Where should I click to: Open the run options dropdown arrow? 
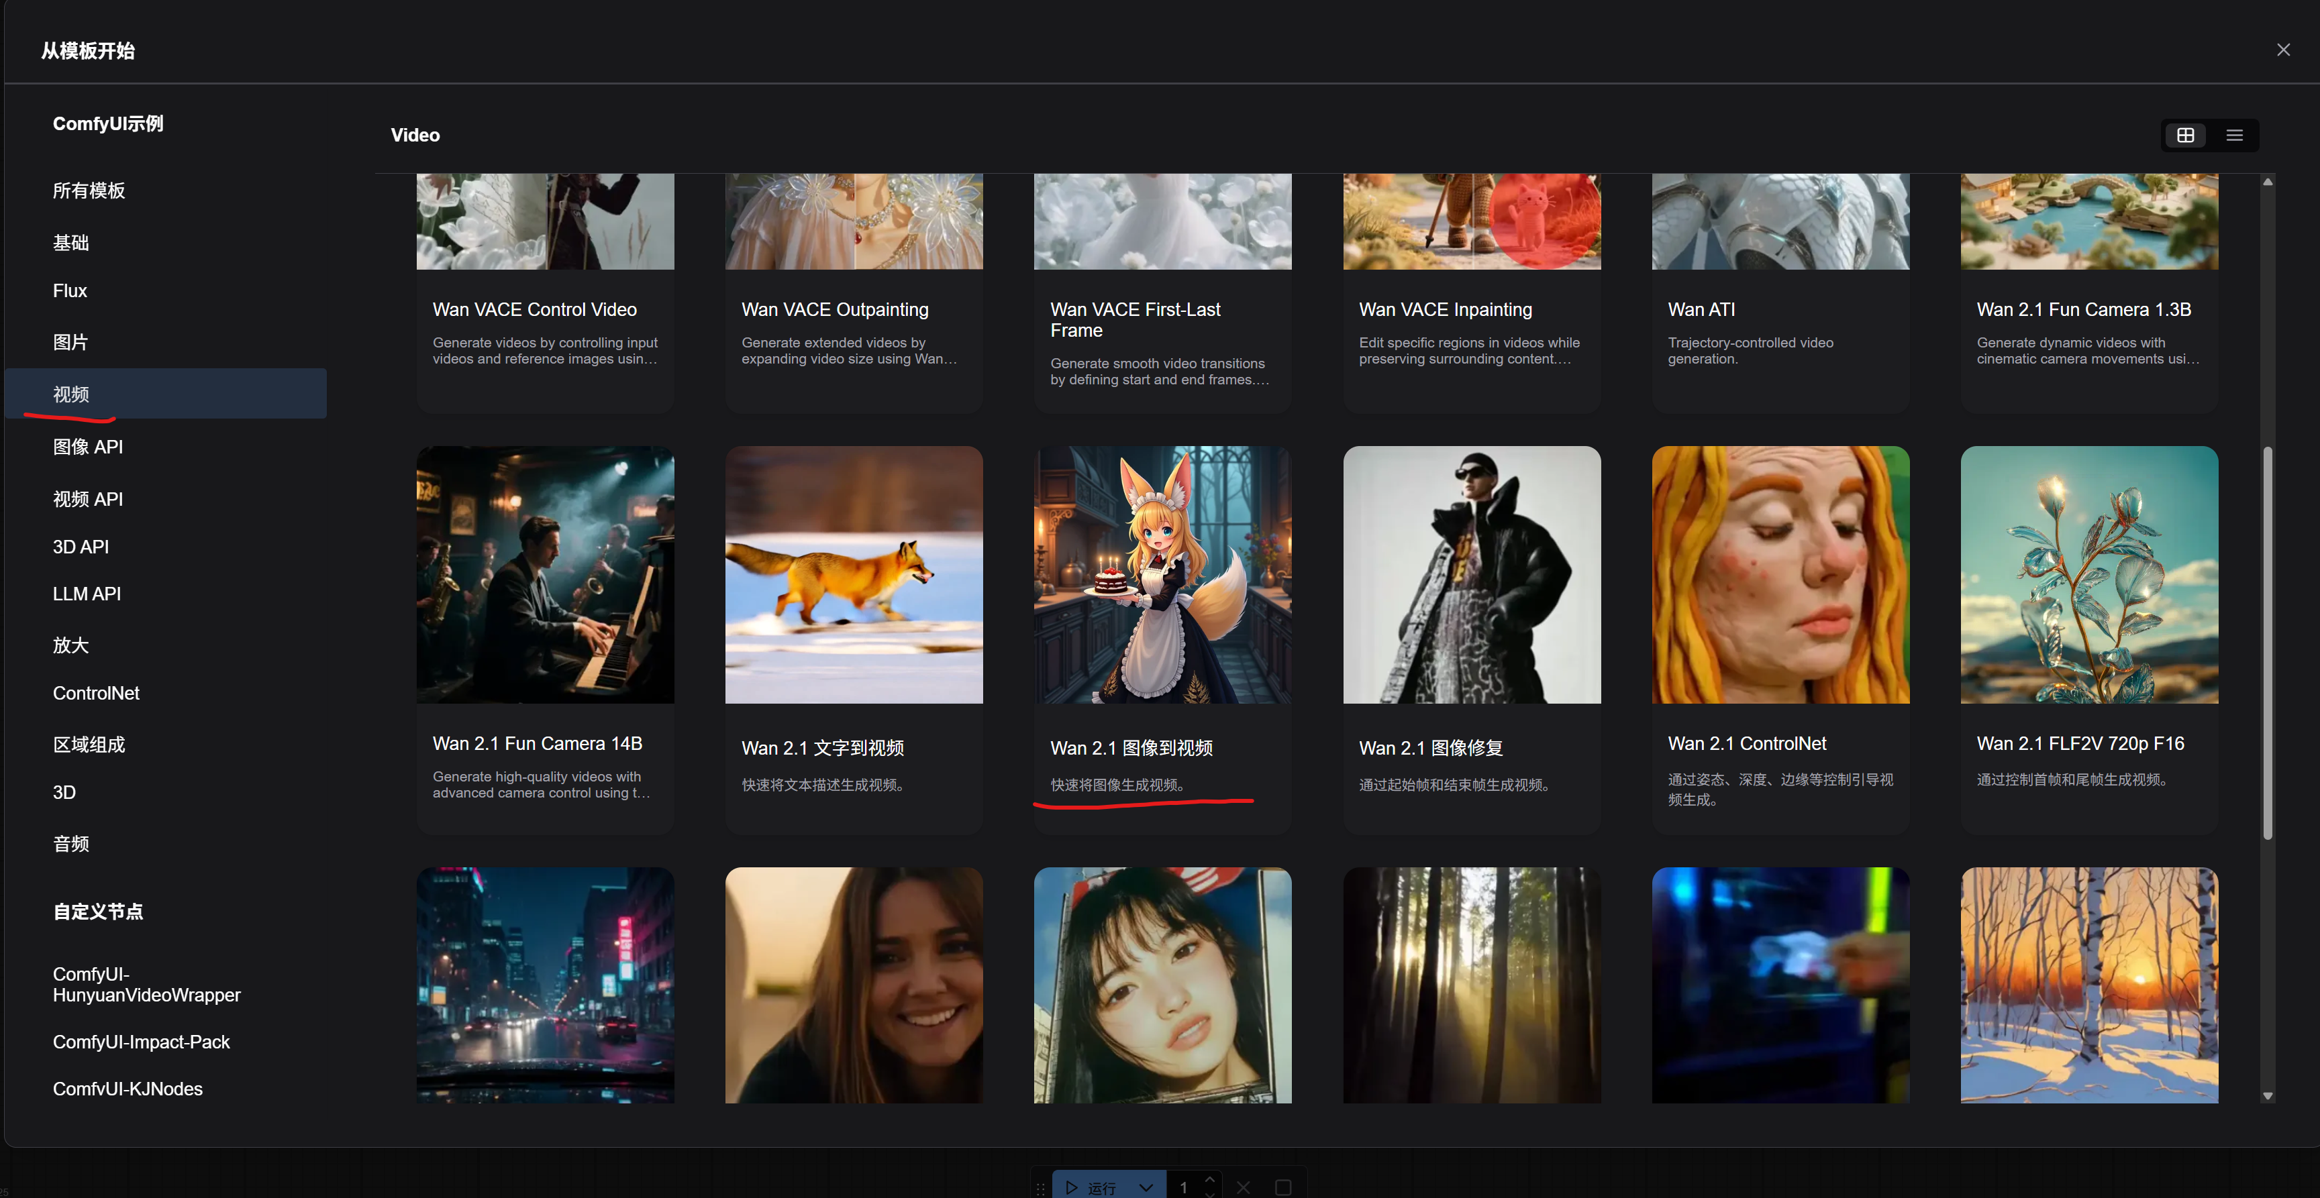click(x=1146, y=1187)
